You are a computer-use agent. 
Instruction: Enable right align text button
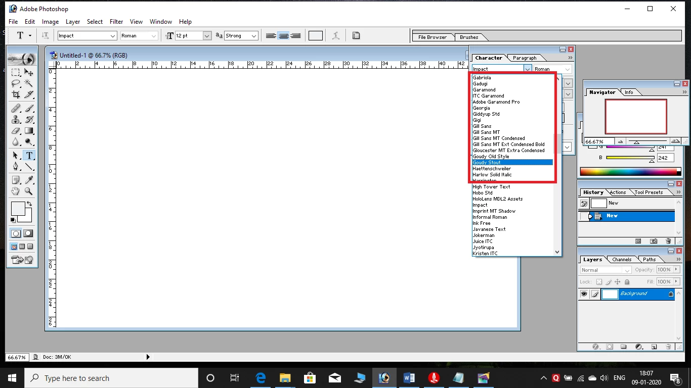pos(295,35)
